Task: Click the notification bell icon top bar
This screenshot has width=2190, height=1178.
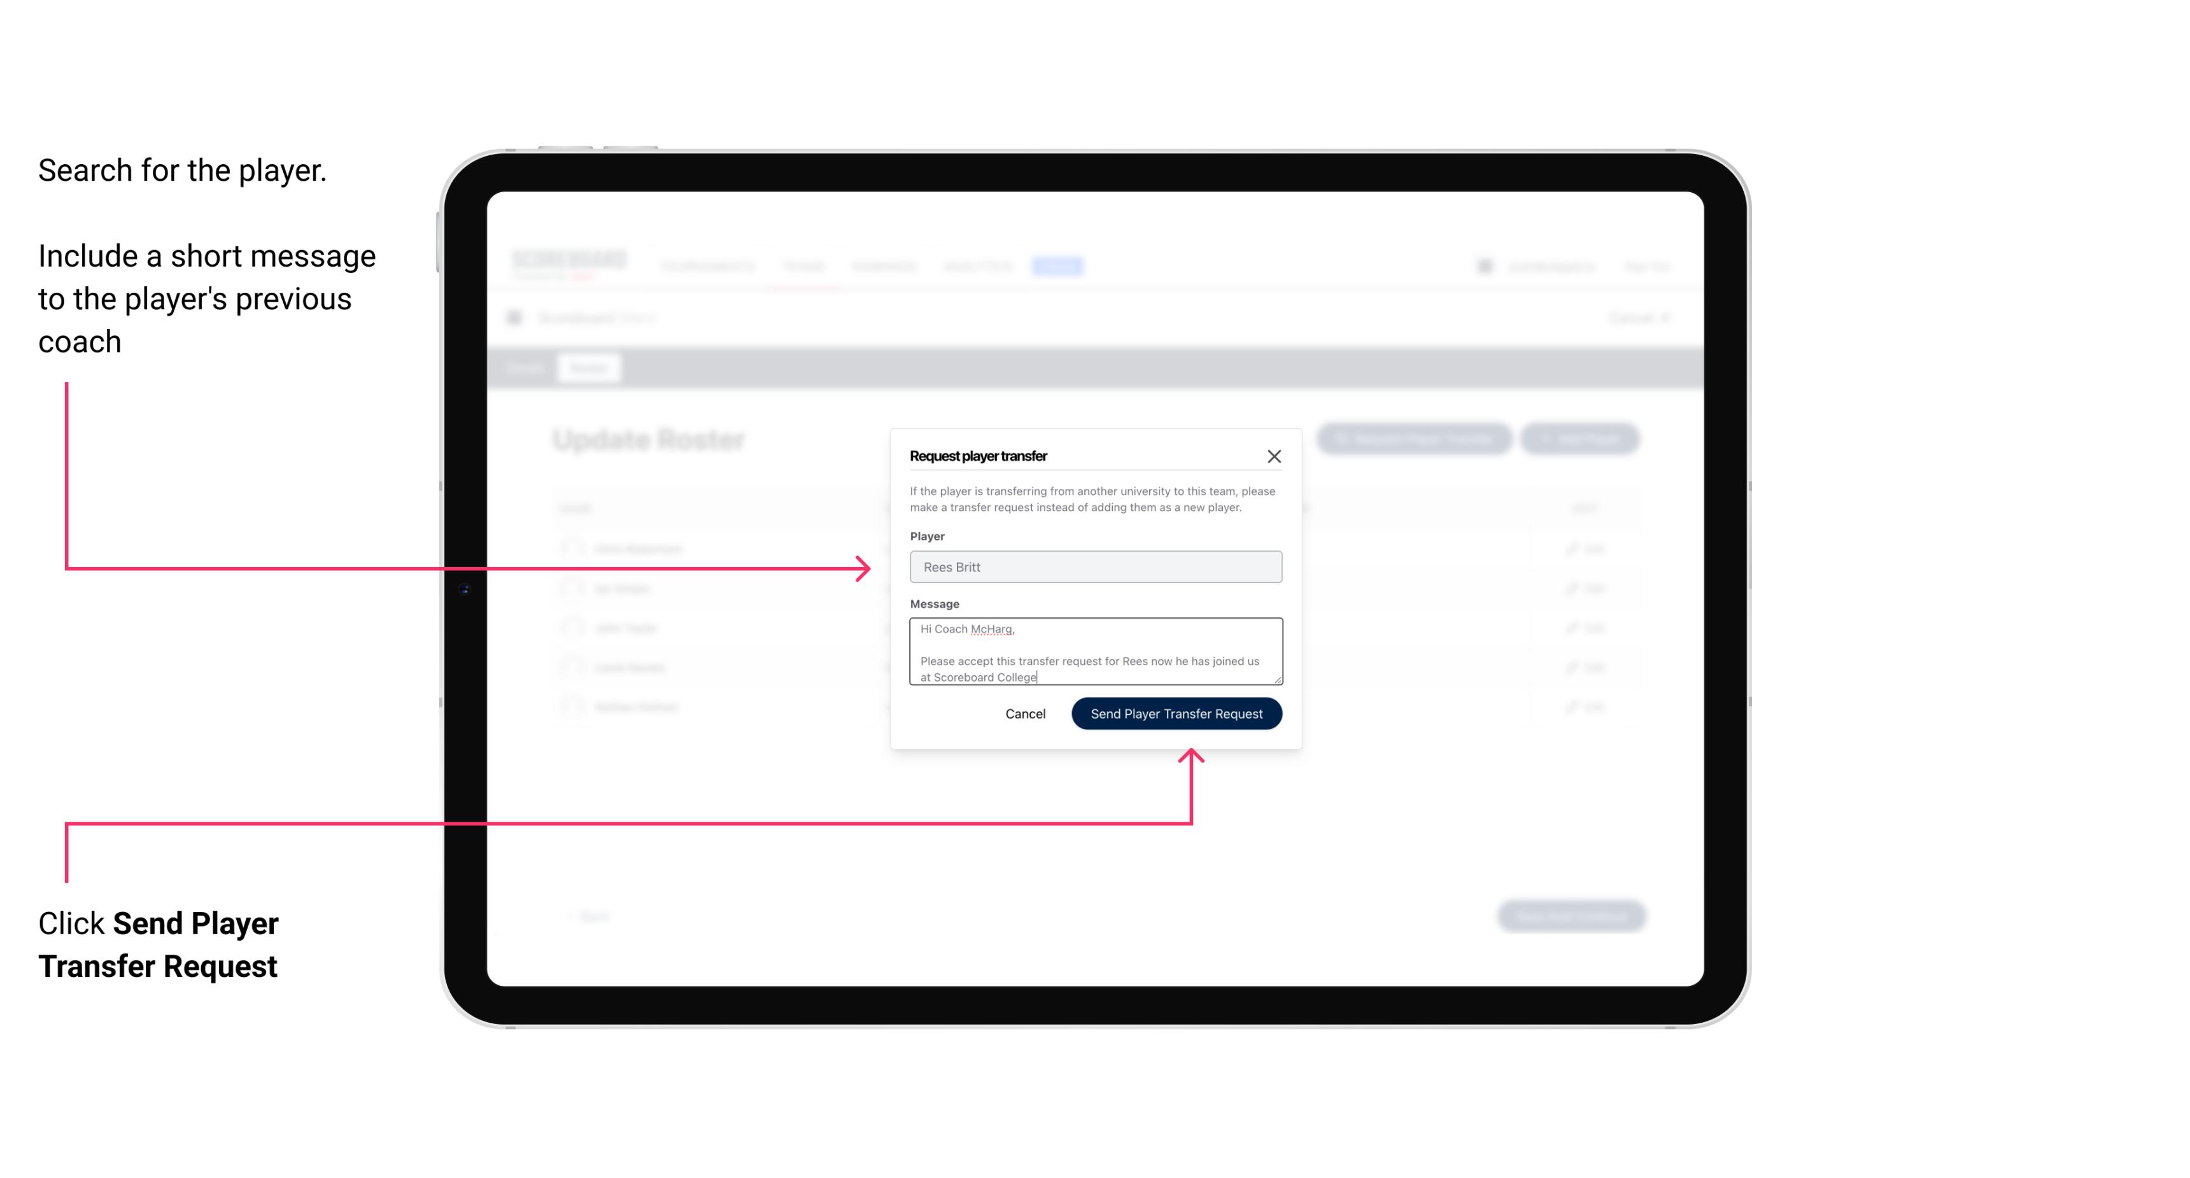Action: pyautogui.click(x=1483, y=265)
